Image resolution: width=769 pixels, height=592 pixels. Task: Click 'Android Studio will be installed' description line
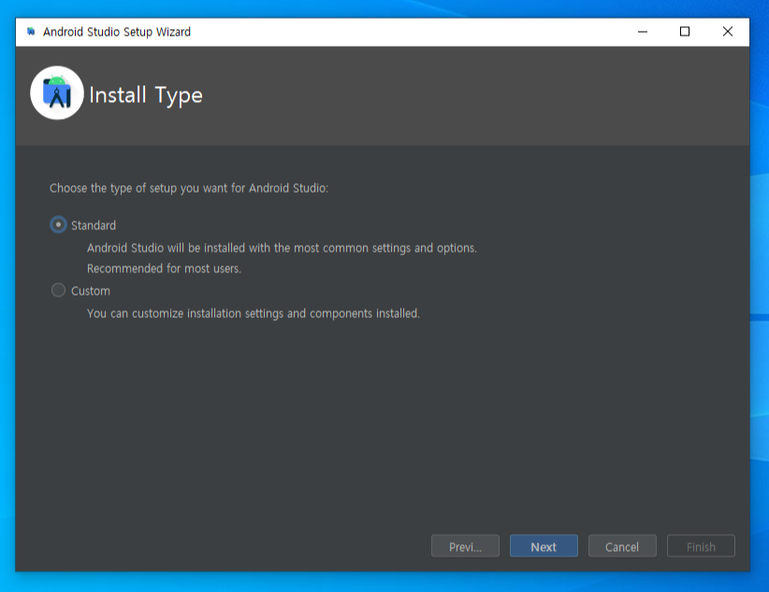pos(282,248)
